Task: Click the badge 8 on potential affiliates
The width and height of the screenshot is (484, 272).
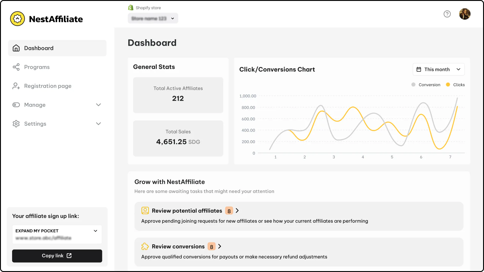Action: (229, 211)
